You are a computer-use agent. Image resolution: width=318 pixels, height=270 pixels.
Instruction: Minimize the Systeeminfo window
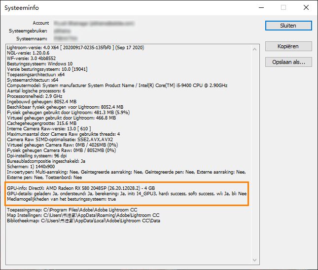[x=261, y=7]
